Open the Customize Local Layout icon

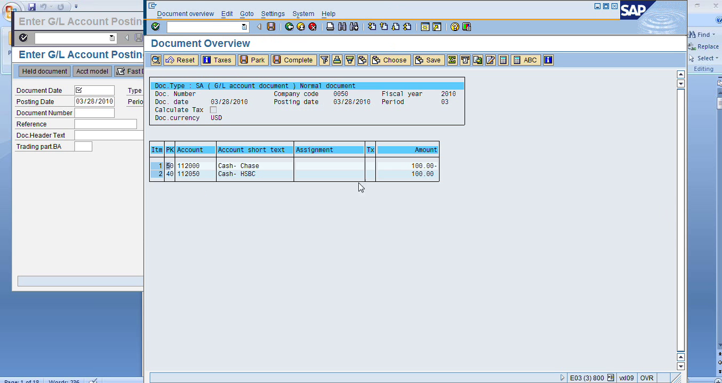tap(467, 27)
